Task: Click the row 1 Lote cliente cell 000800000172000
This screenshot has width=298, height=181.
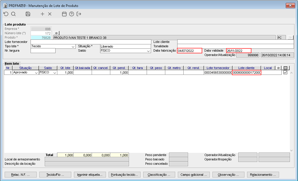Action: pyautogui.click(x=246, y=73)
